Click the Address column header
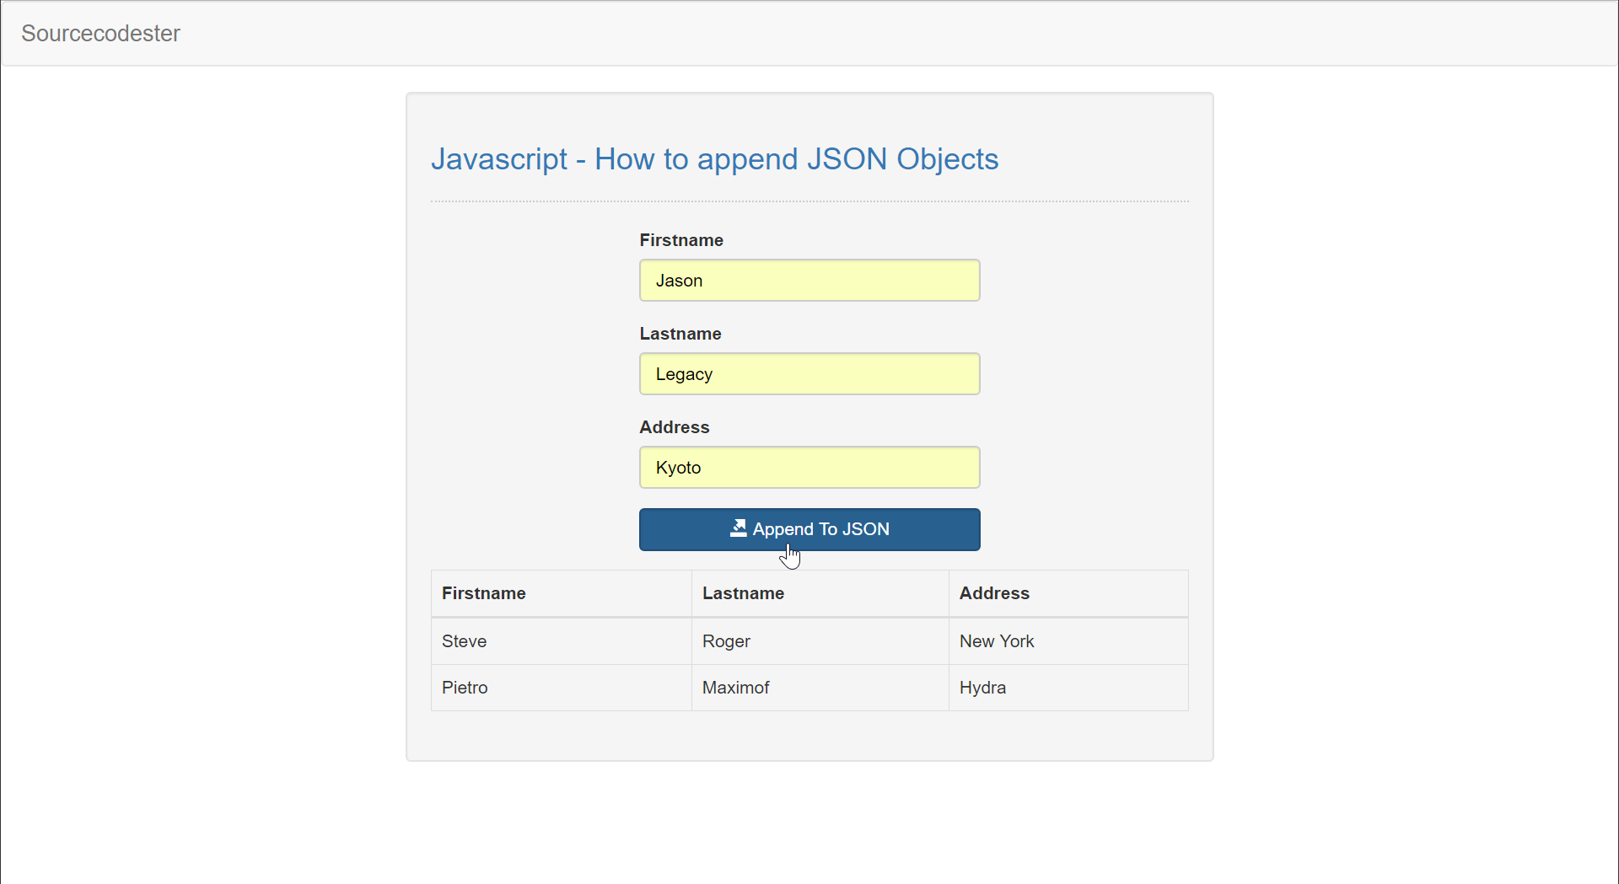1619x884 pixels. coord(993,592)
